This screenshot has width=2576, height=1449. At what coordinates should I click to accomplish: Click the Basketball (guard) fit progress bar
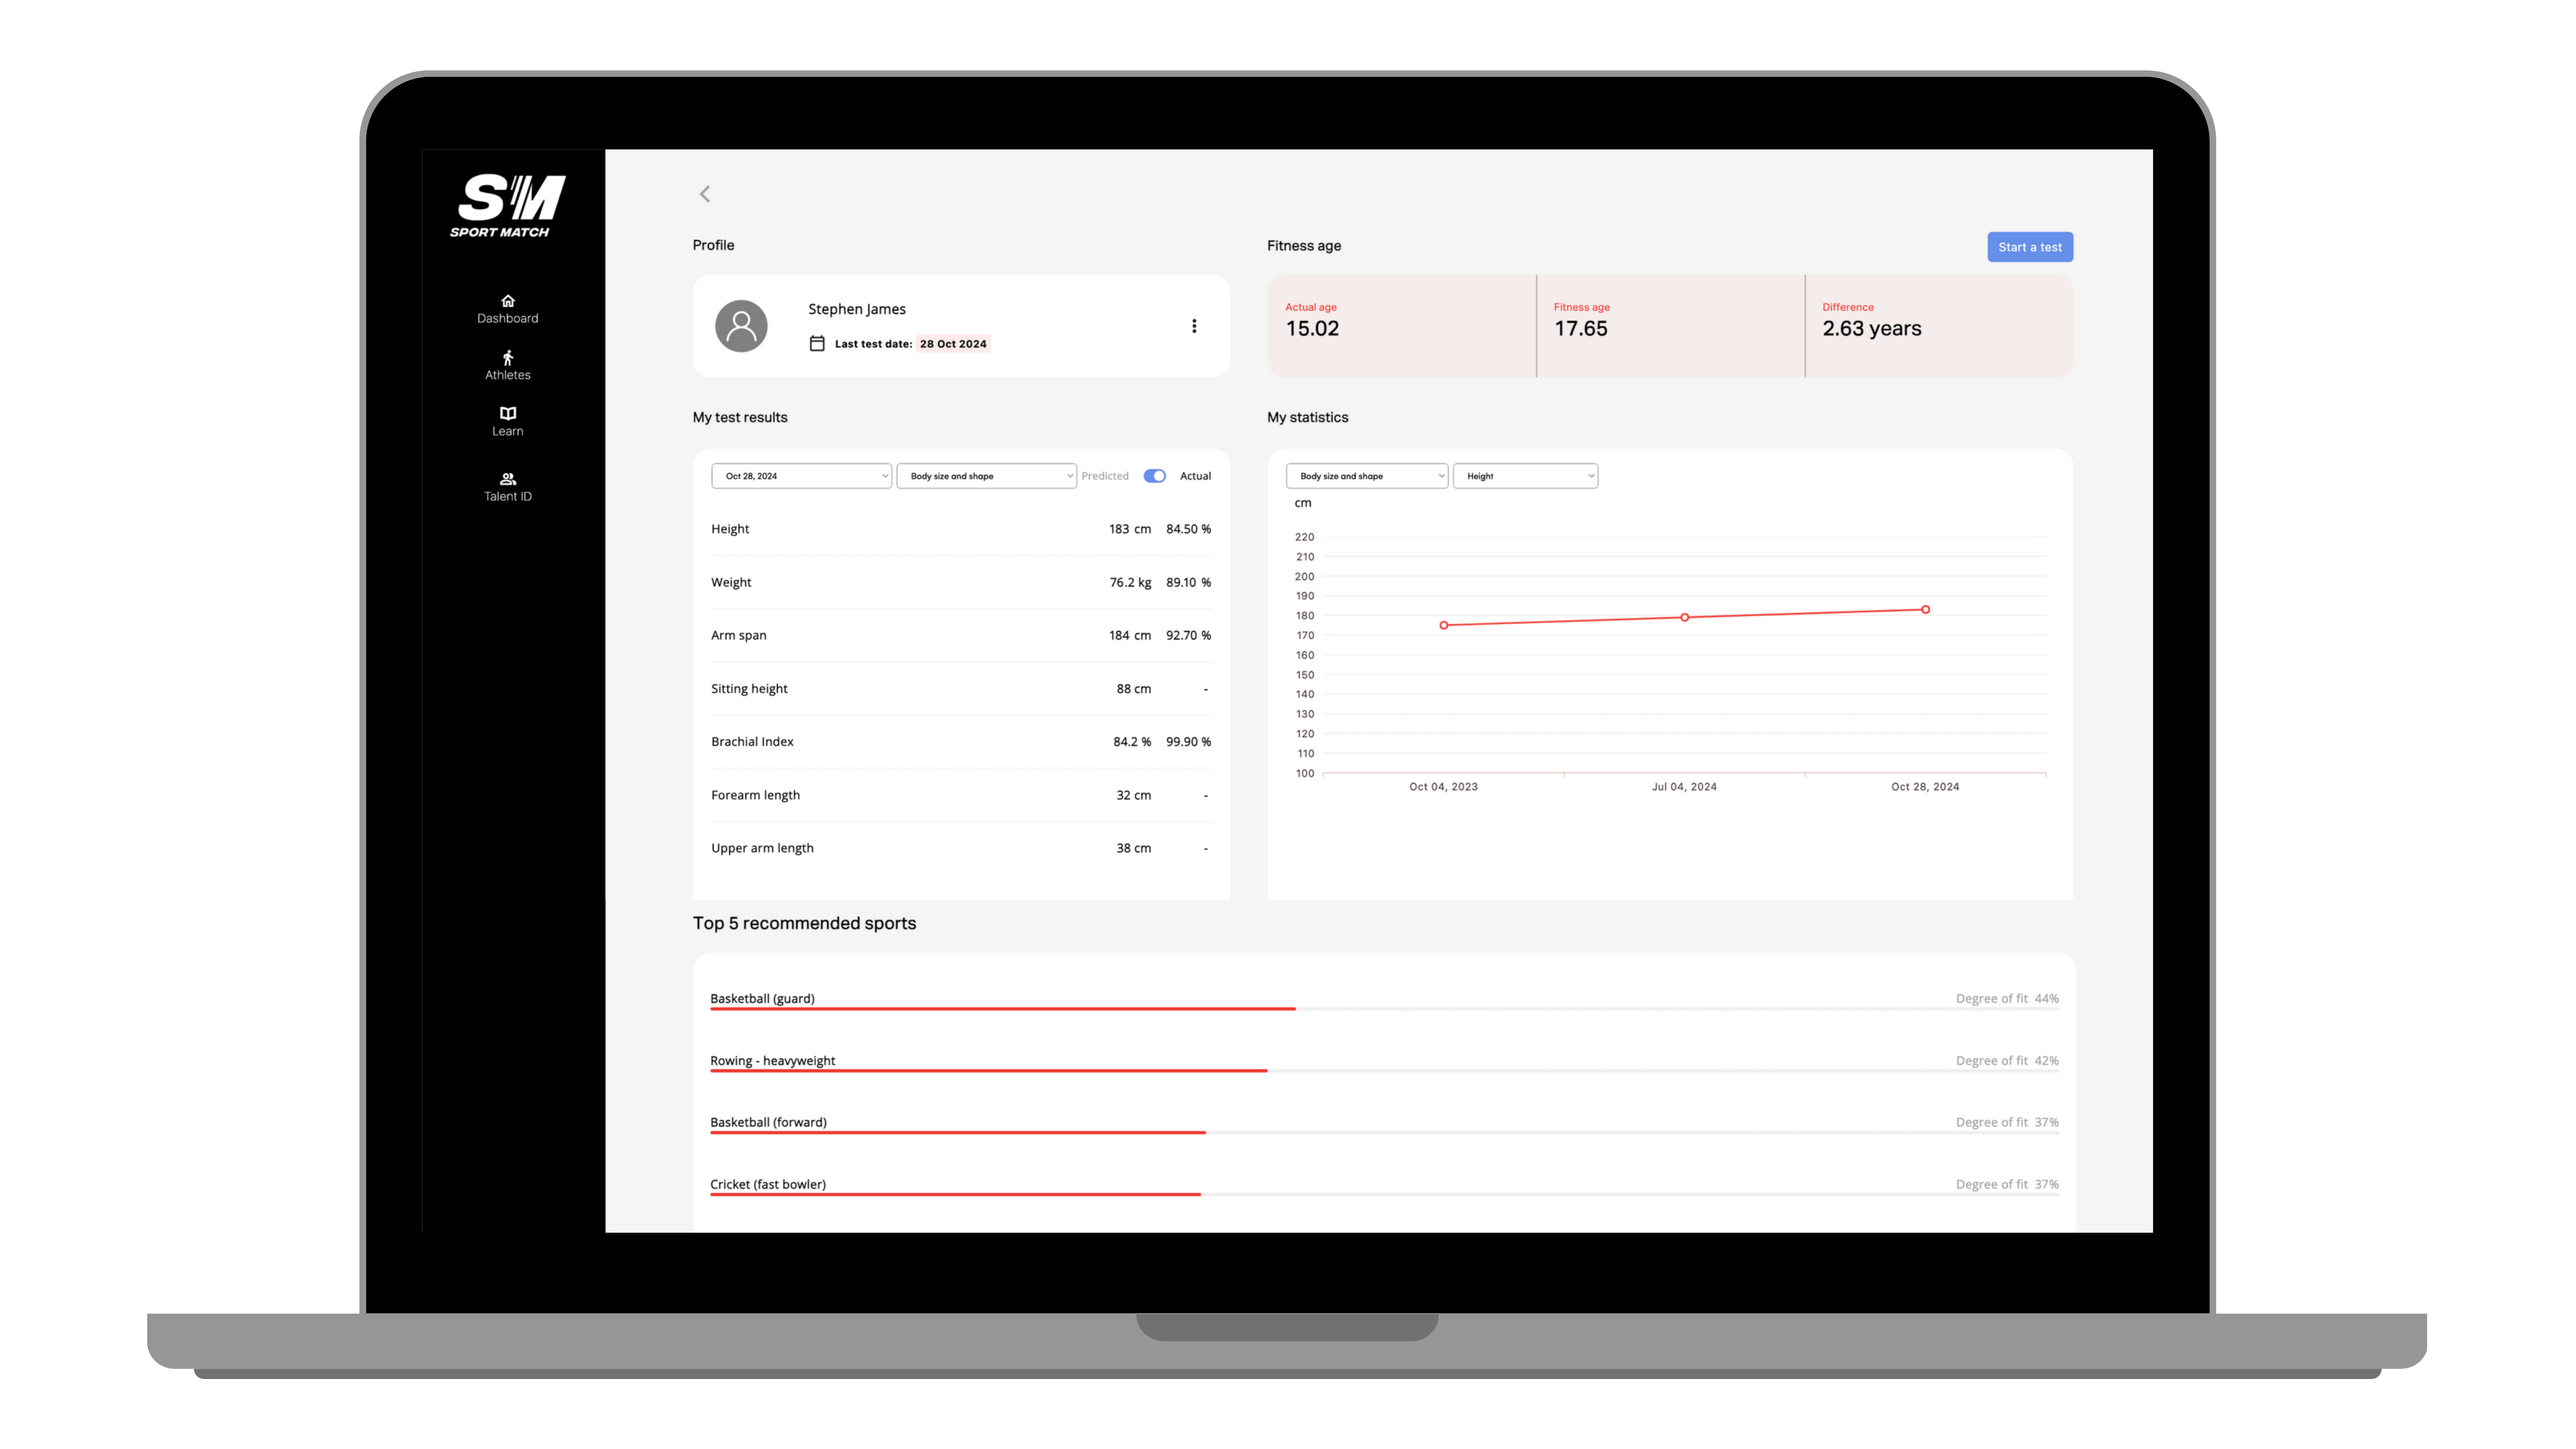[x=1384, y=1009]
